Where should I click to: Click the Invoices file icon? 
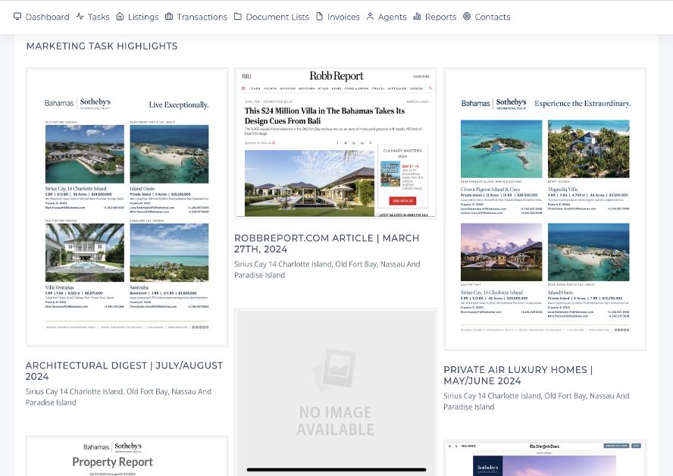pyautogui.click(x=319, y=17)
